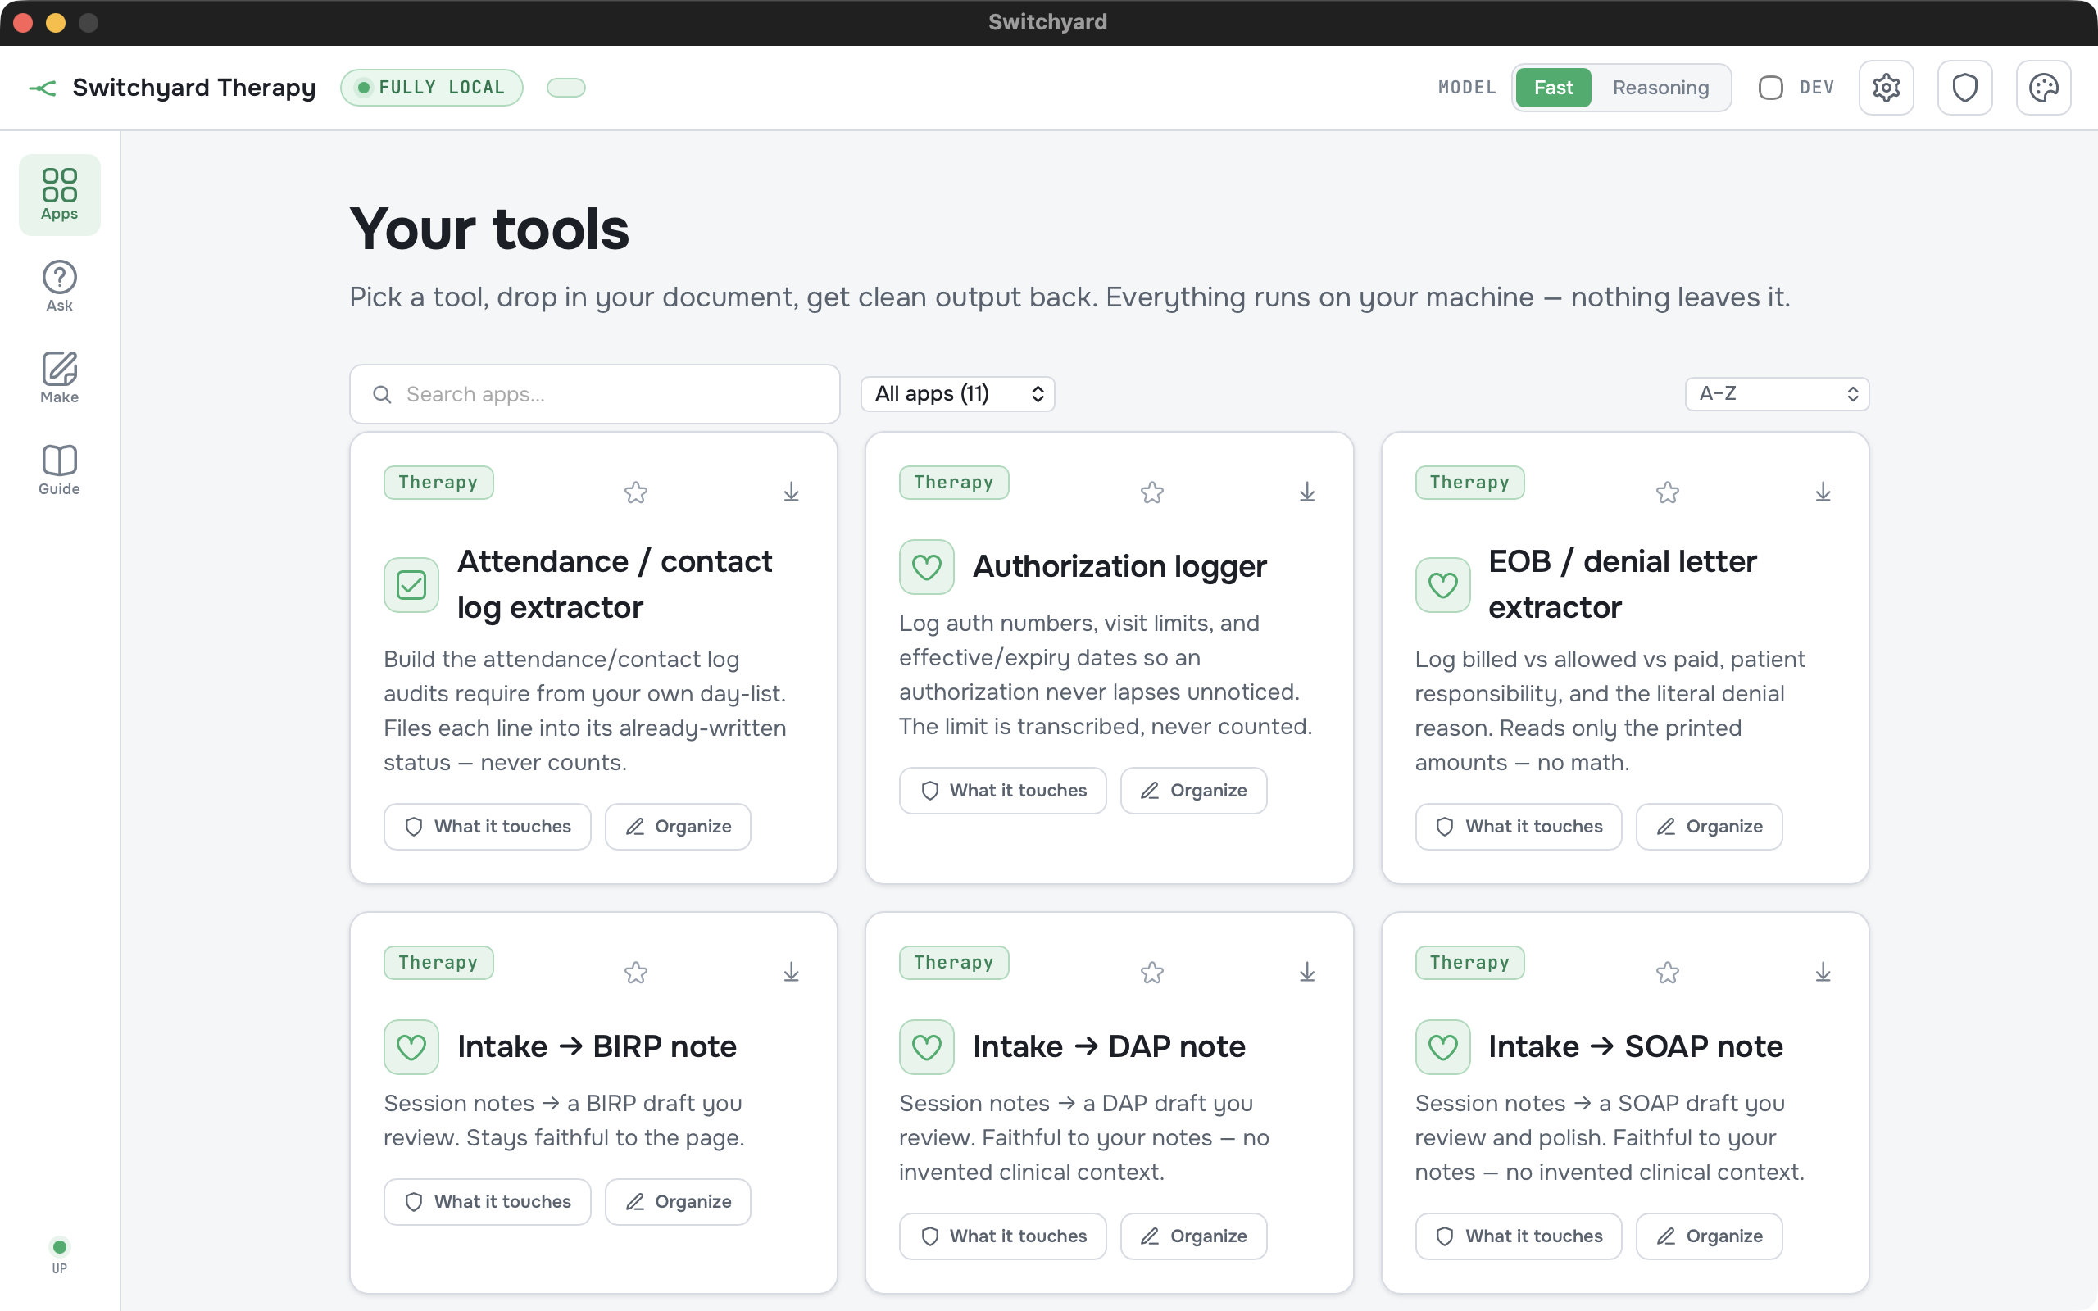
Task: Open the shield privacy panel in header
Action: [1964, 88]
